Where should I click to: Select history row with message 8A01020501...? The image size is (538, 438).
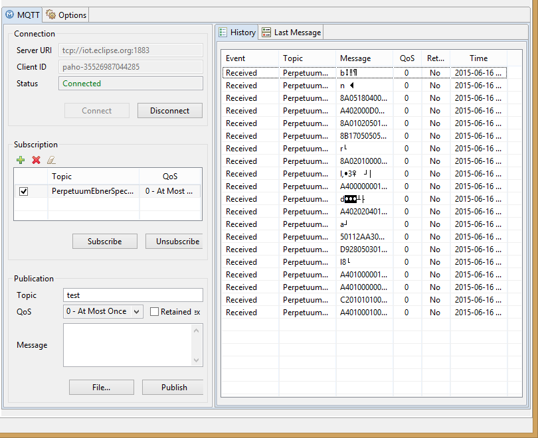(365, 123)
